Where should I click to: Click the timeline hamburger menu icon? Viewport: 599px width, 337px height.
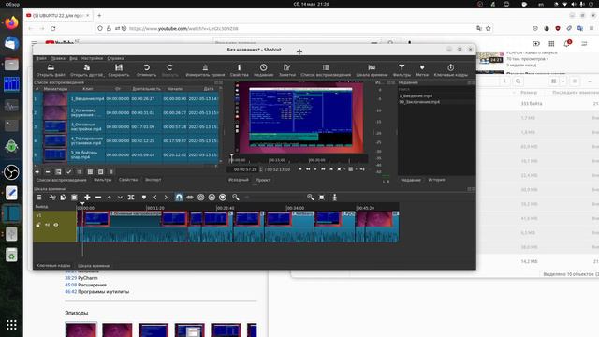pyautogui.click(x=39, y=198)
